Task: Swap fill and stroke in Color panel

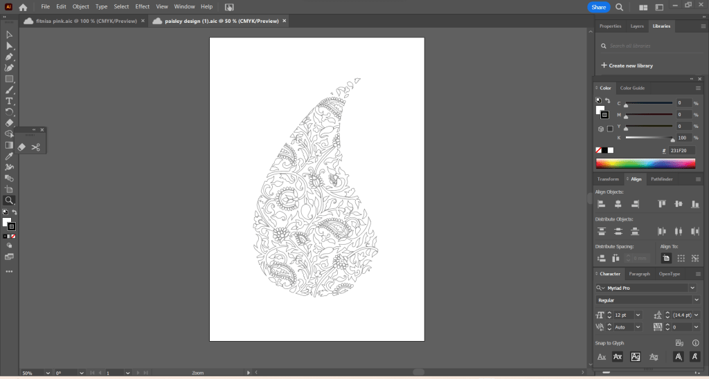Action: (x=607, y=101)
